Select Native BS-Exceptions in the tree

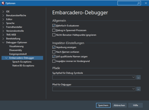coord(23,66)
